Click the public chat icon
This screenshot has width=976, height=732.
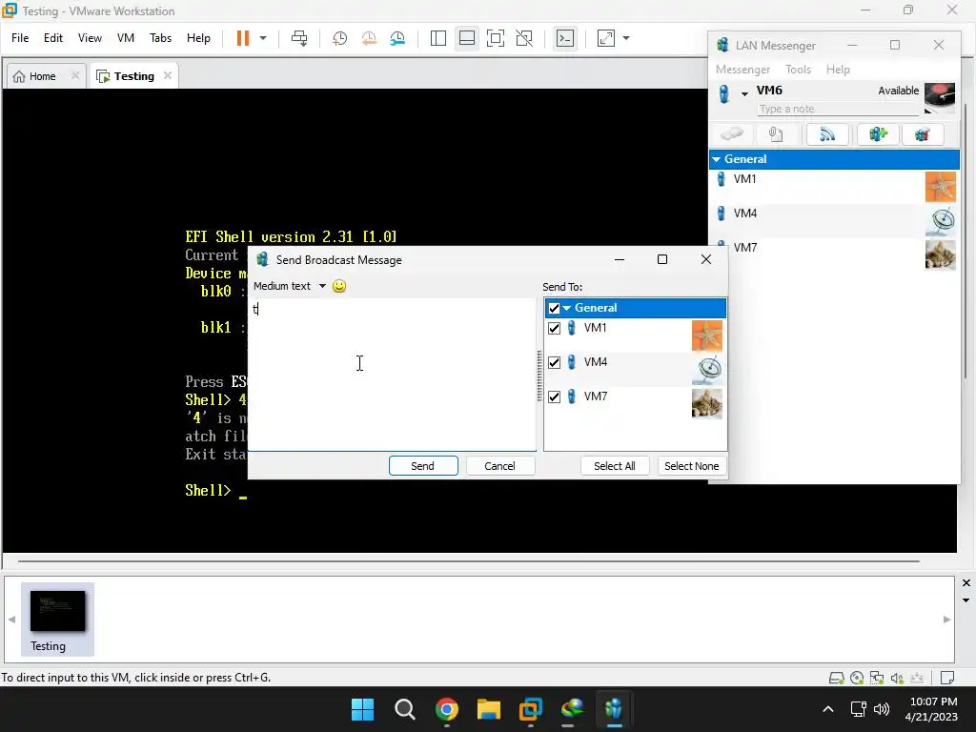923,133
